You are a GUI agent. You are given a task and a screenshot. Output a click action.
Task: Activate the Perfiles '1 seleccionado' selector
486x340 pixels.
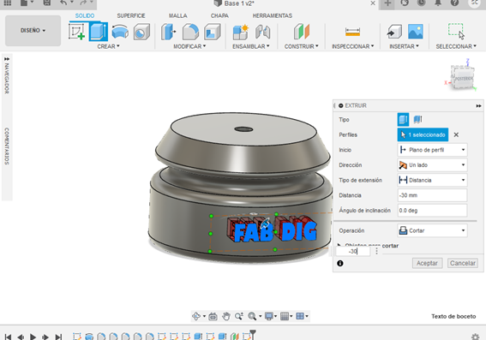(x=423, y=134)
